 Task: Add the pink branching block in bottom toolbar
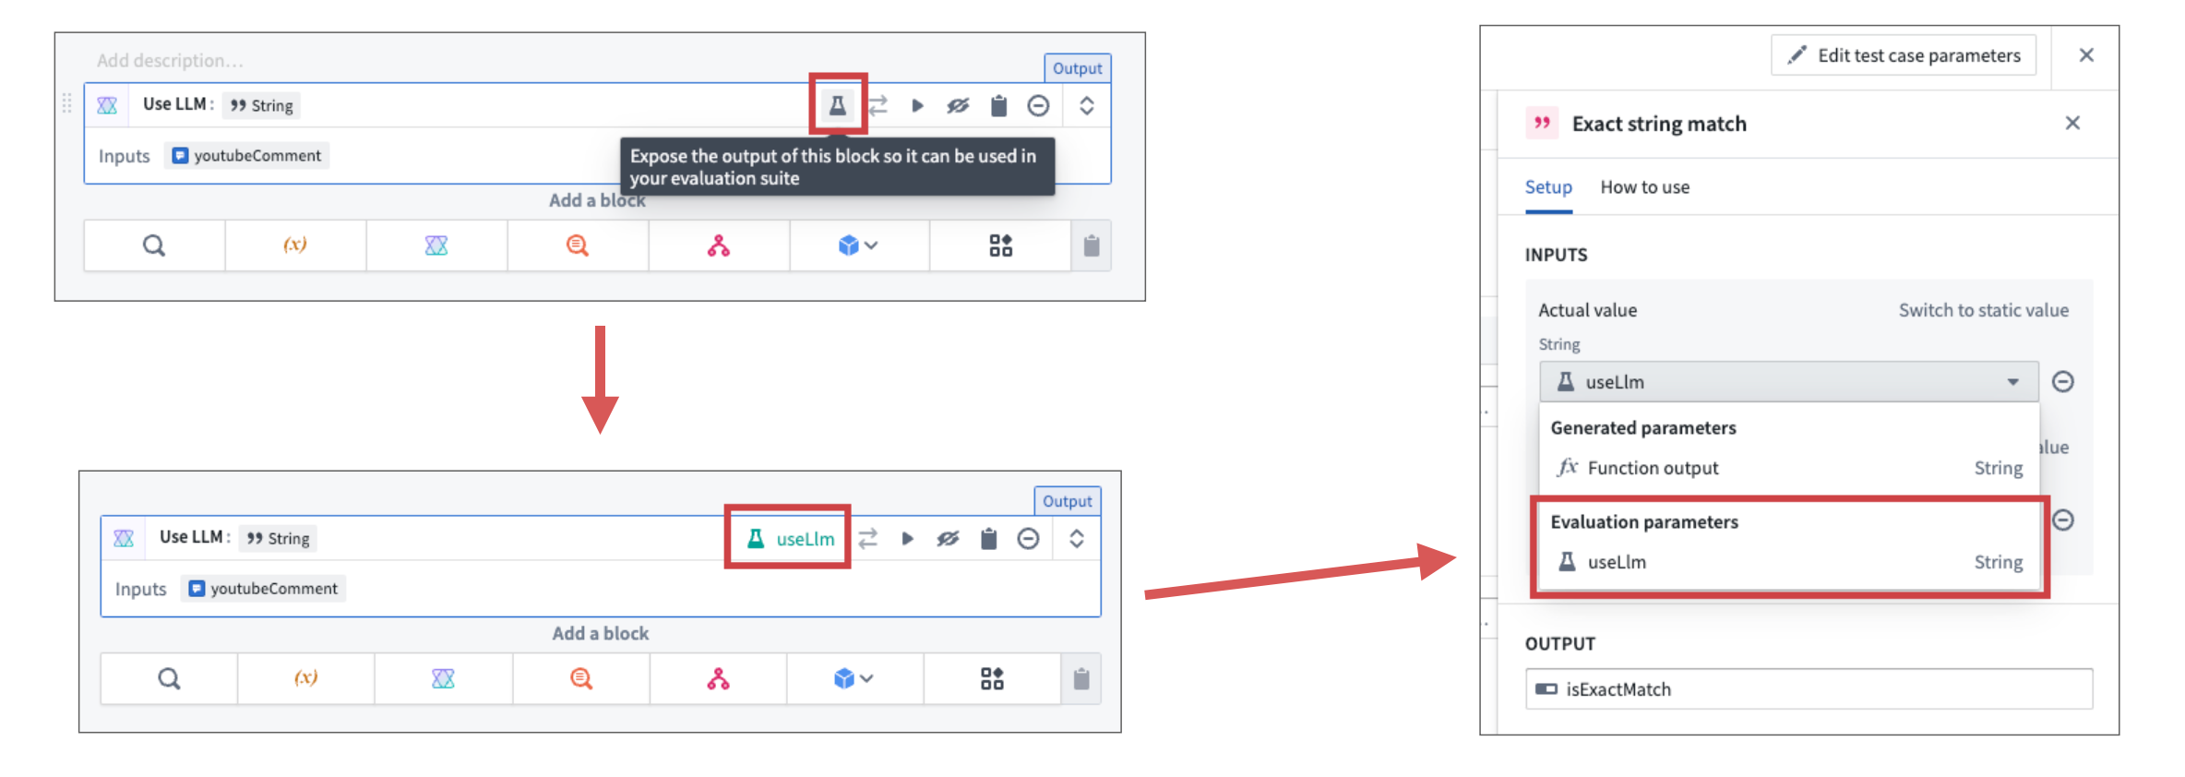pyautogui.click(x=718, y=678)
